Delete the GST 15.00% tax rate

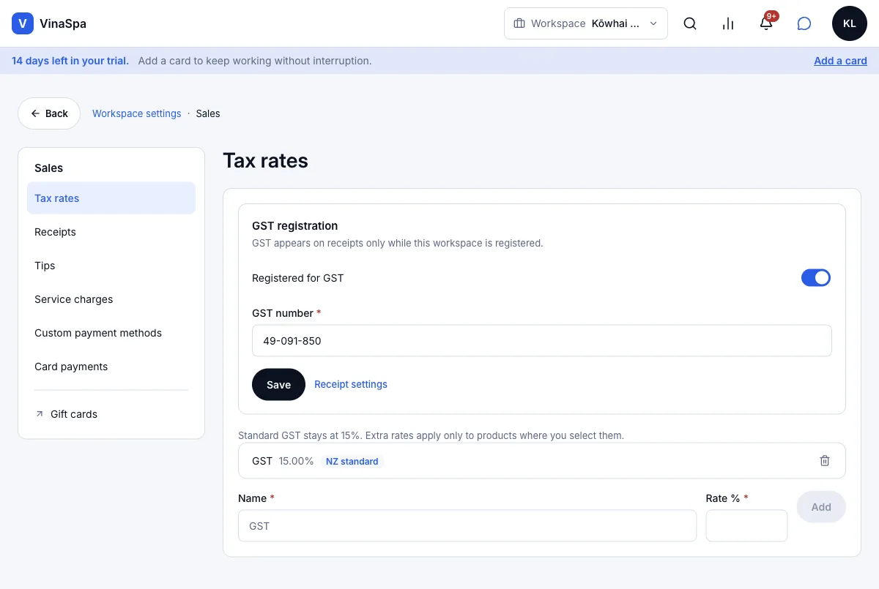825,461
